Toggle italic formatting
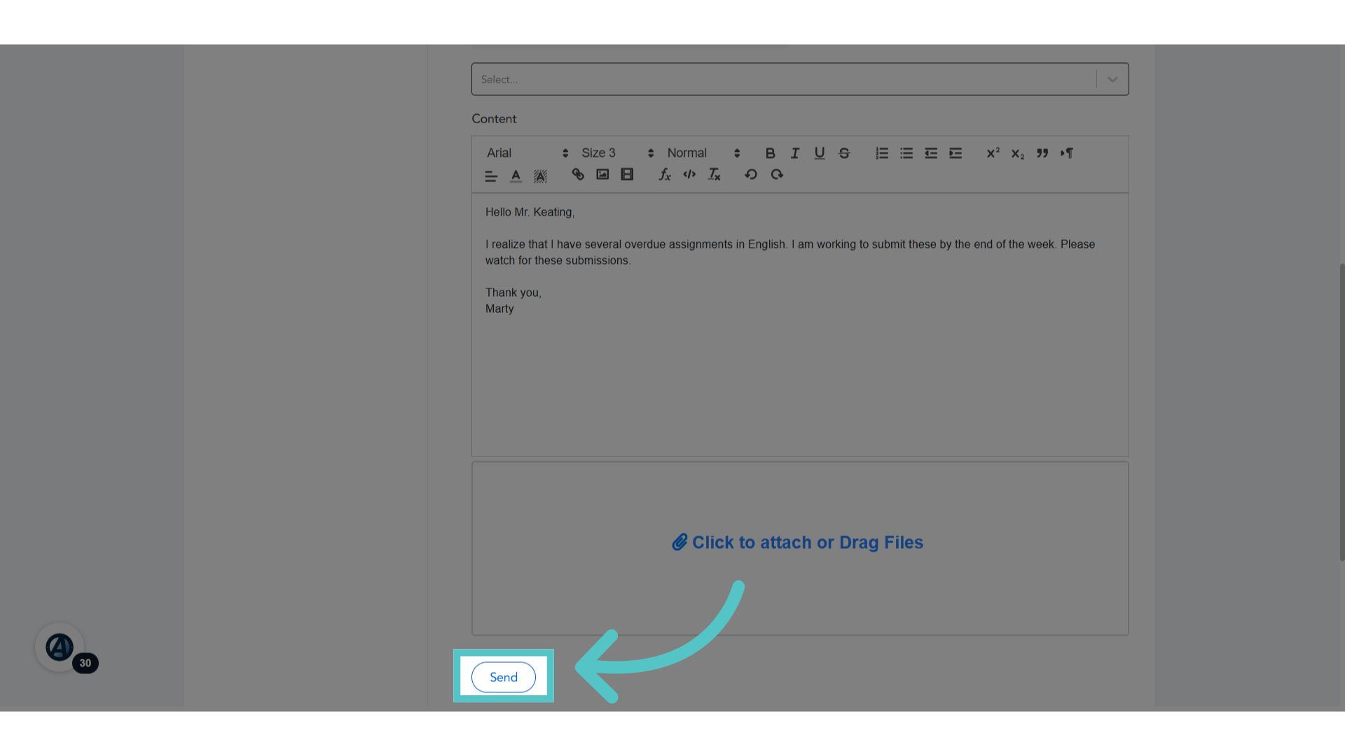This screenshot has height=756, width=1345. tap(794, 153)
